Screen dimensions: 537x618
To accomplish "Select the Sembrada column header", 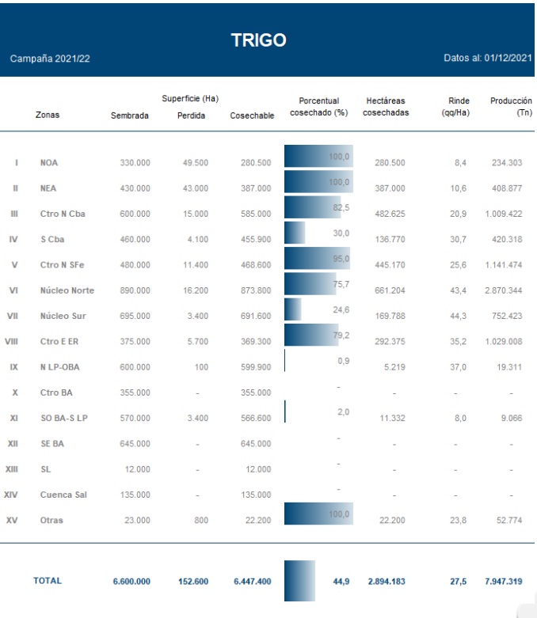I will [x=130, y=116].
